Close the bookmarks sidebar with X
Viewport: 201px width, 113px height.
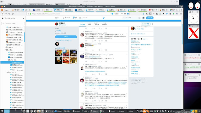click(23, 18)
